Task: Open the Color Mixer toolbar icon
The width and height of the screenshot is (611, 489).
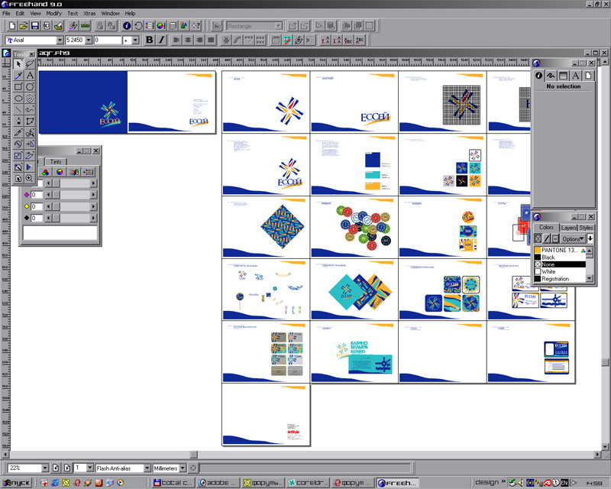Action: (x=161, y=26)
